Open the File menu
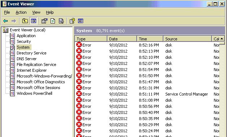 [7, 12]
